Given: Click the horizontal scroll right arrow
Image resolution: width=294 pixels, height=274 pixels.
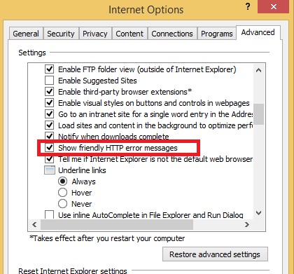Looking at the screenshot, I should click(247, 224).
